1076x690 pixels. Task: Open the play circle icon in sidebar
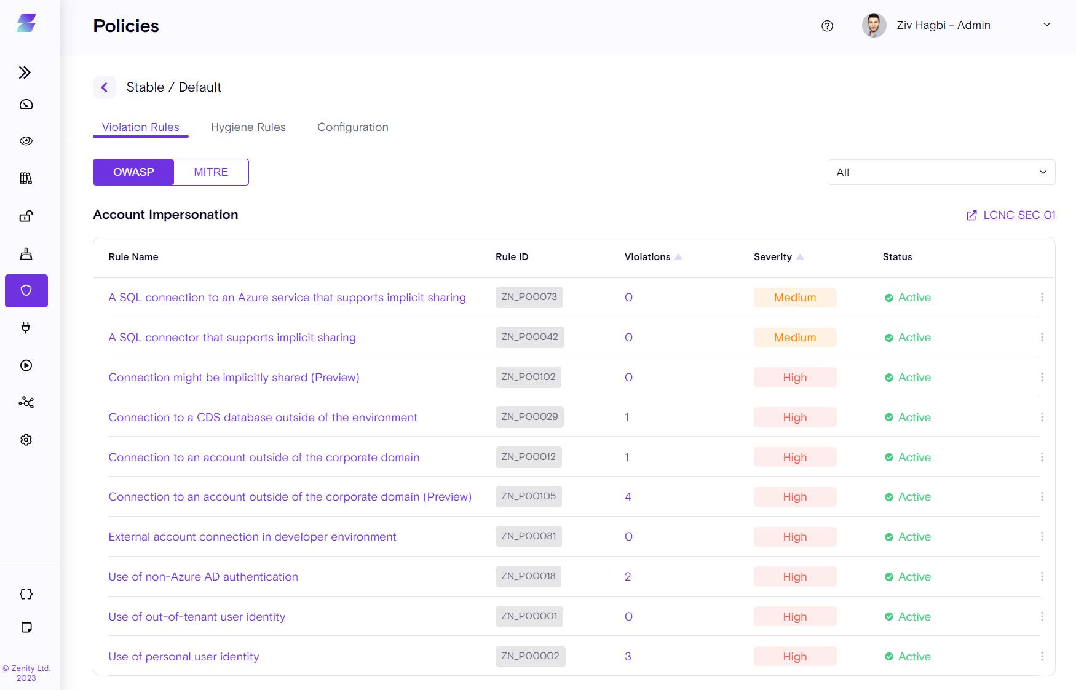(x=26, y=365)
